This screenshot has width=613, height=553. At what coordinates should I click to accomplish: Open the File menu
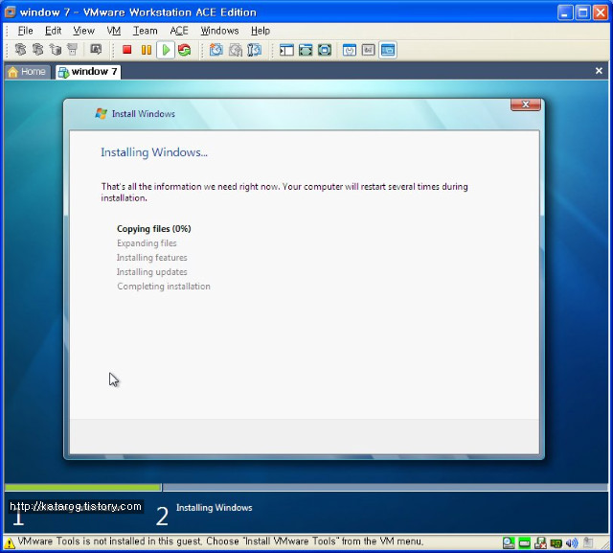(x=25, y=31)
